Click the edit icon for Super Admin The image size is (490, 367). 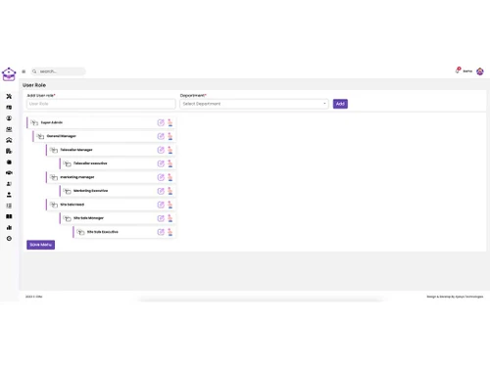click(x=161, y=122)
